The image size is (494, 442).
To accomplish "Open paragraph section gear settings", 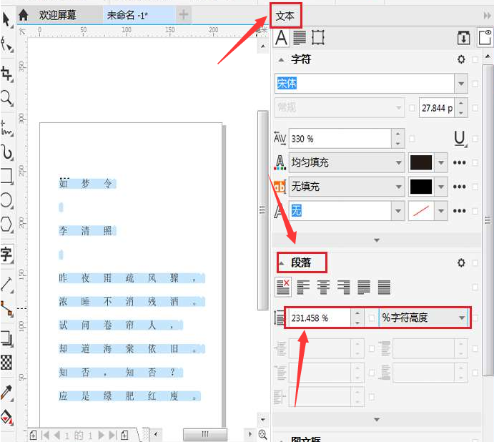I will click(x=461, y=262).
